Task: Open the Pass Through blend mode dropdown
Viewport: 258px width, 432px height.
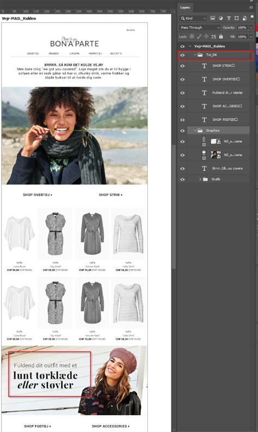Action: (x=200, y=28)
